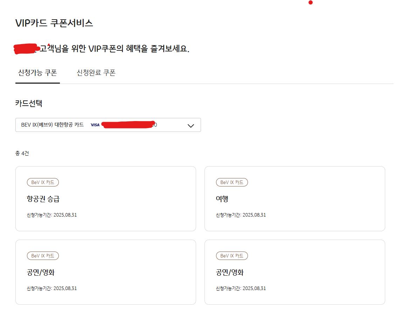Screen dimensions: 395x318
Task: Open the 항공권 승급 coupon card
Action: 106,198
